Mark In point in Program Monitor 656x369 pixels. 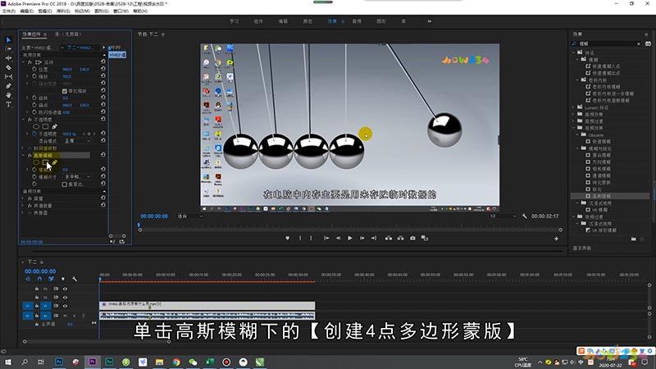tap(300, 238)
